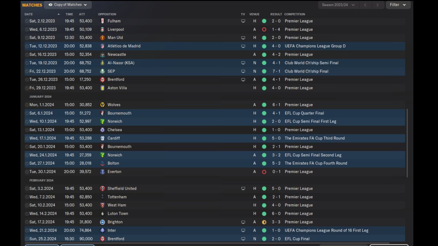Image resolution: width=438 pixels, height=246 pixels.
Task: Go to previous season with left arrow
Action: (365, 5)
